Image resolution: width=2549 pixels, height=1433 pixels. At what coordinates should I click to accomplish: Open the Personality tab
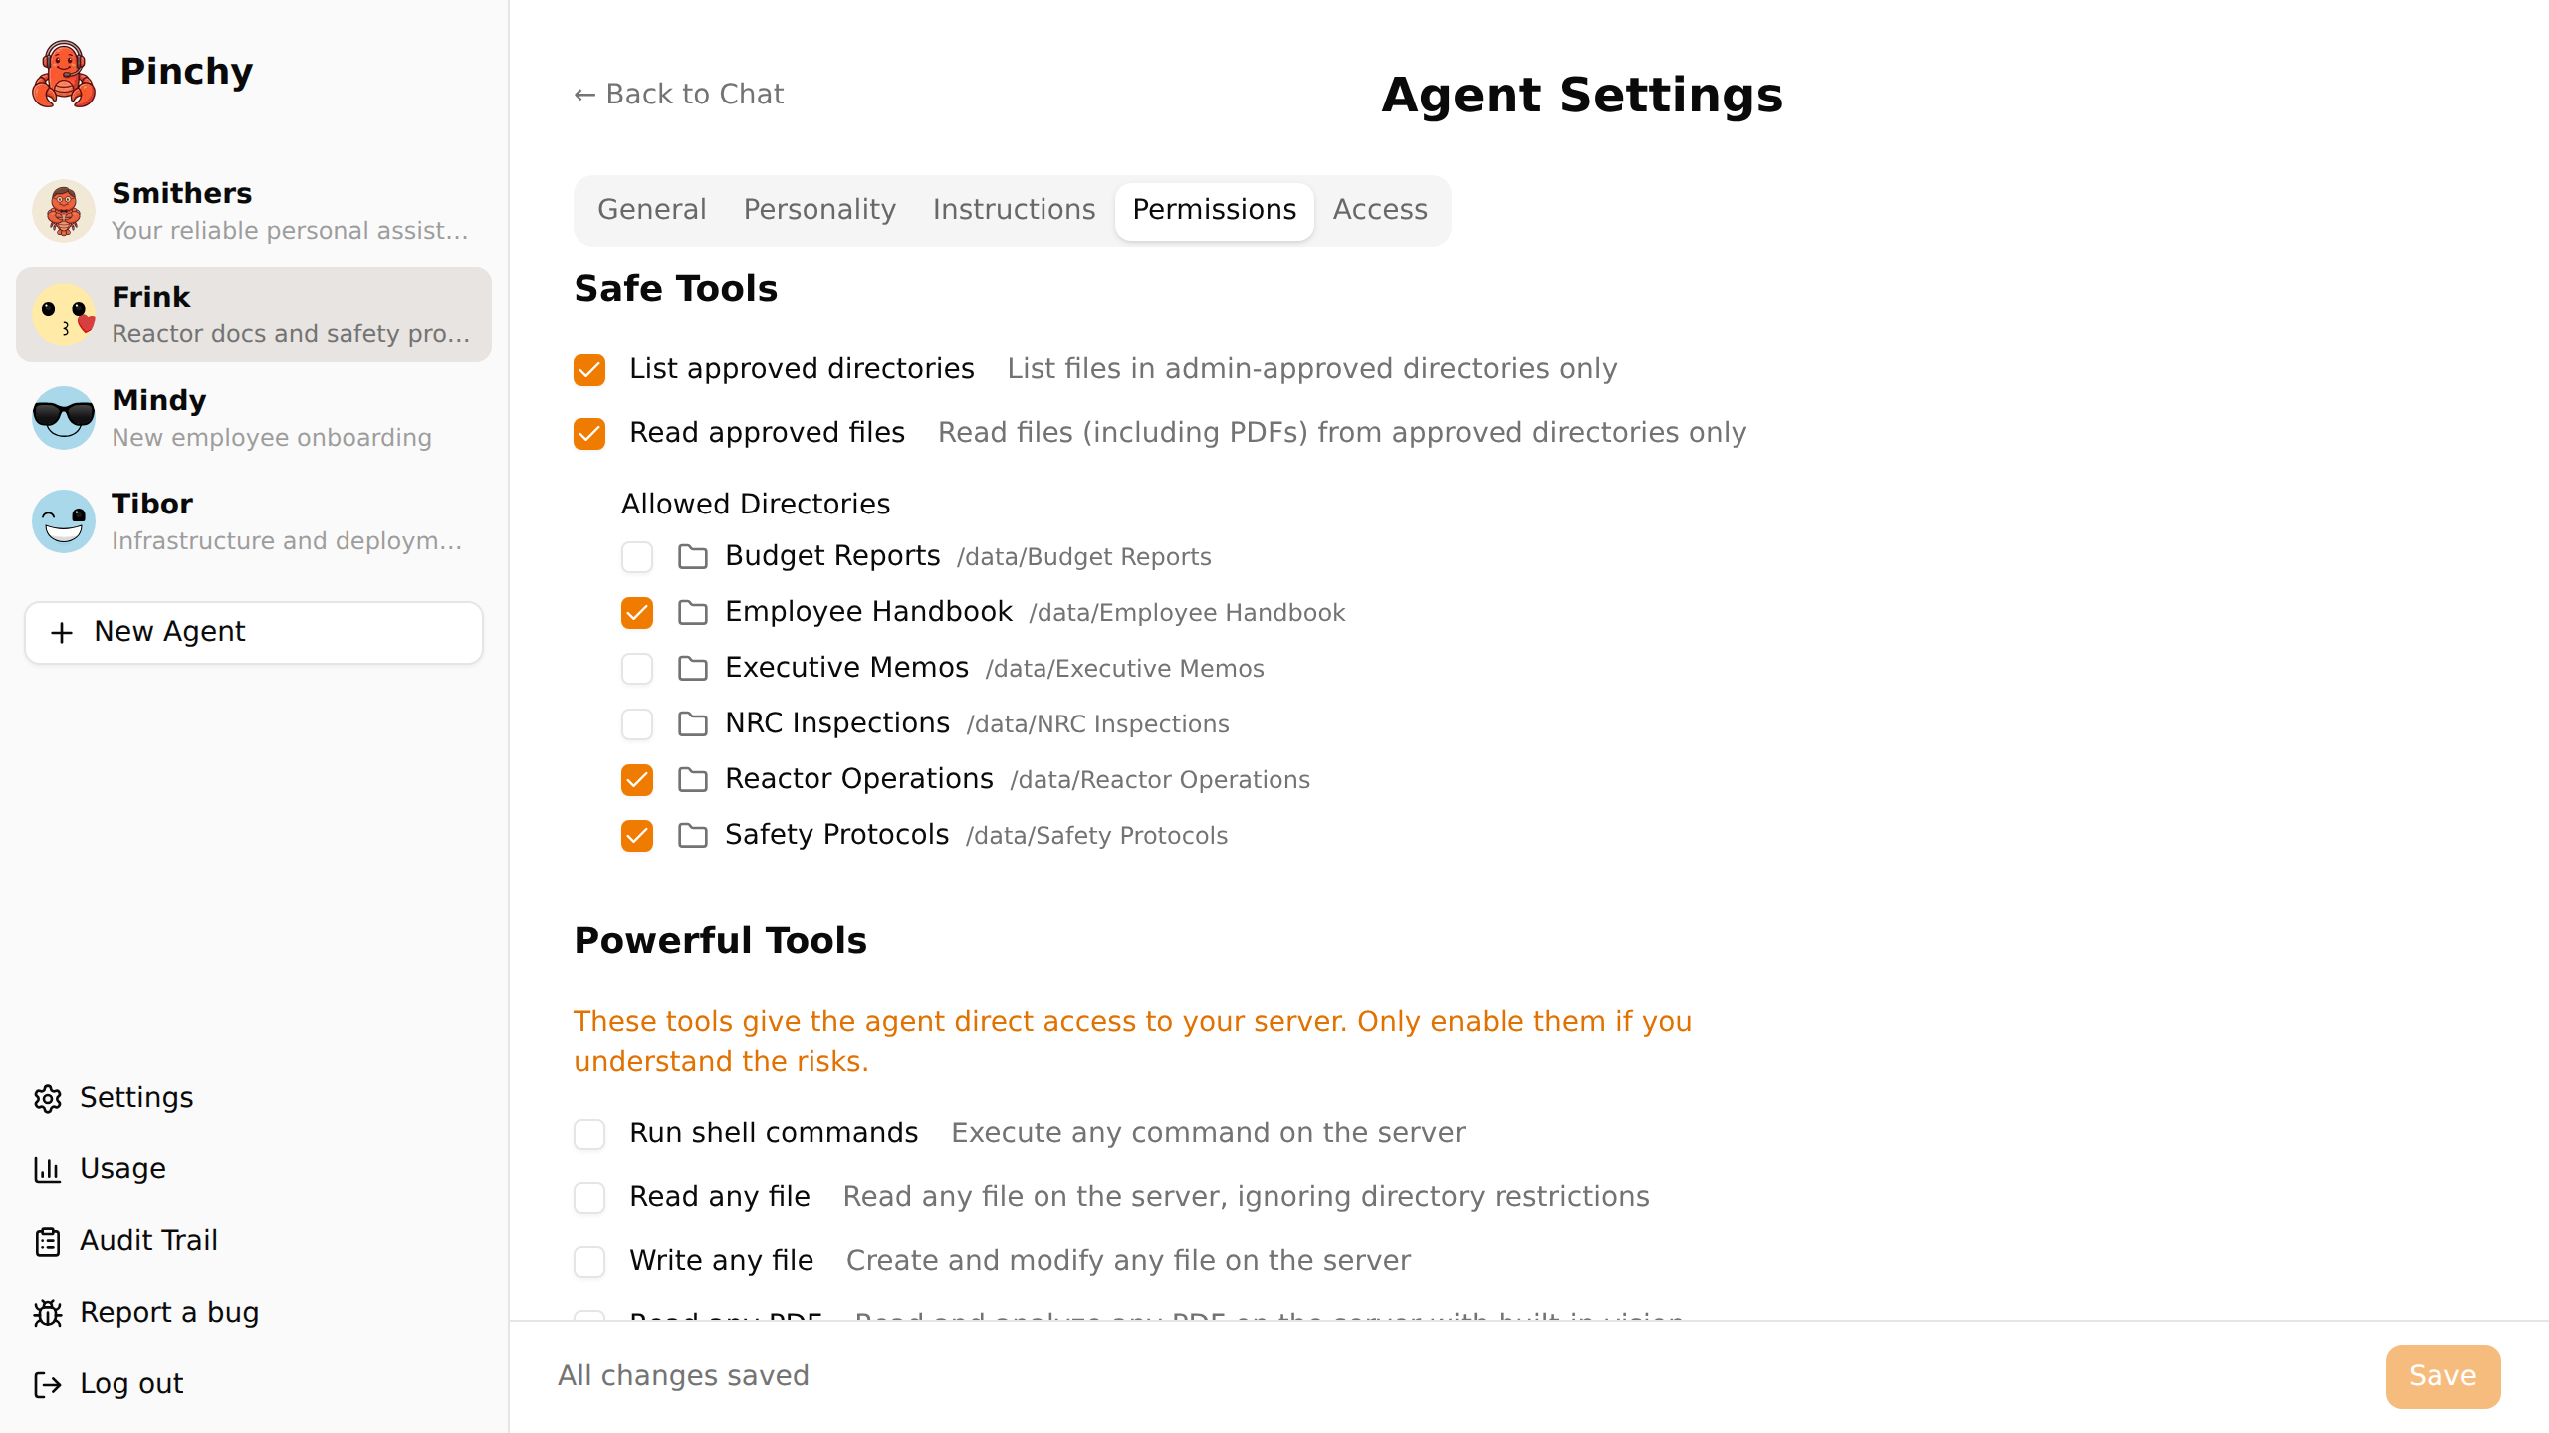pyautogui.click(x=818, y=210)
